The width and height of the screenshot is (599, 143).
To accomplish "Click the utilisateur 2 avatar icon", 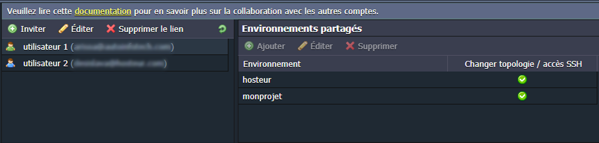I will pos(11,63).
